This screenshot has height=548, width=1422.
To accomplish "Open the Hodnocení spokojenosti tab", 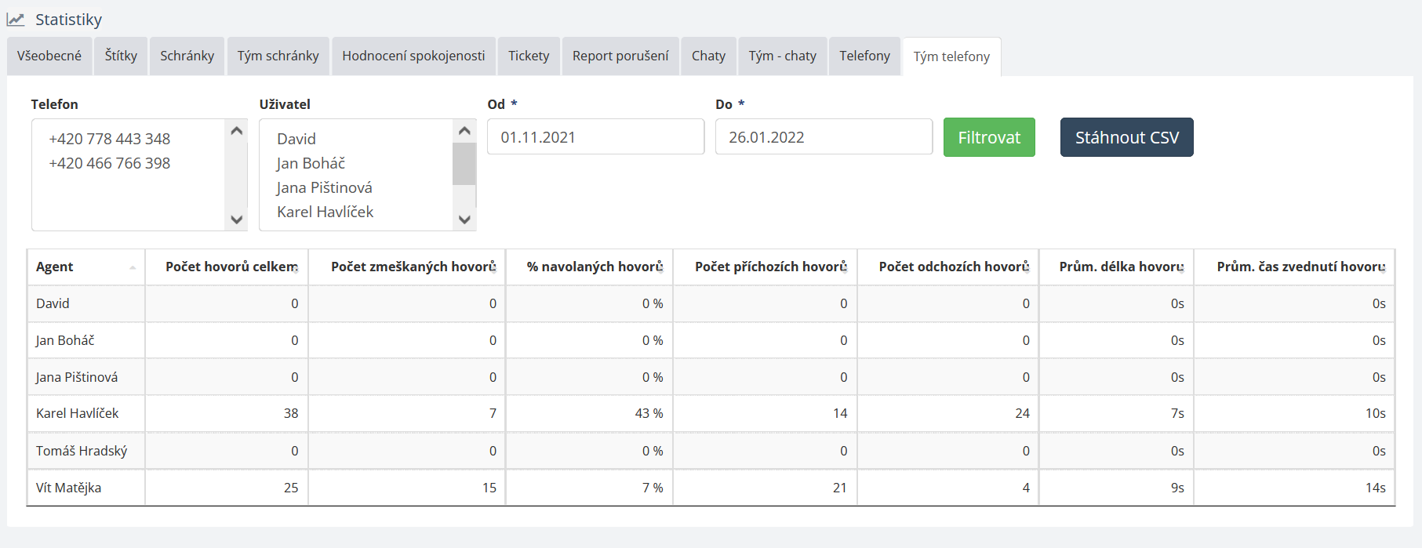I will click(413, 56).
